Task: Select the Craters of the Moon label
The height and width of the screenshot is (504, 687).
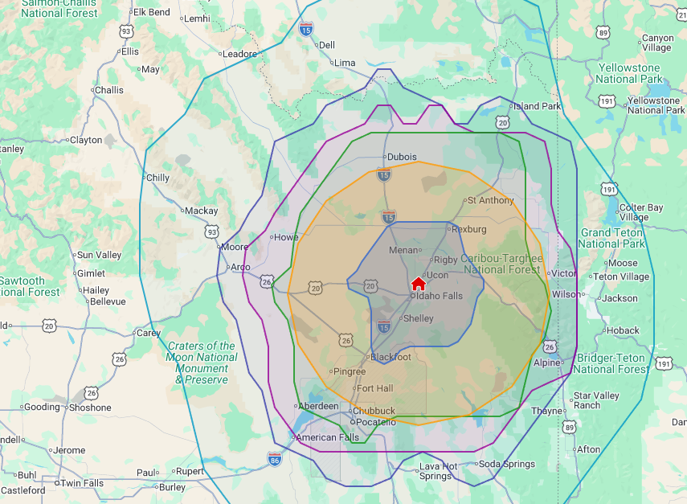Action: [202, 363]
